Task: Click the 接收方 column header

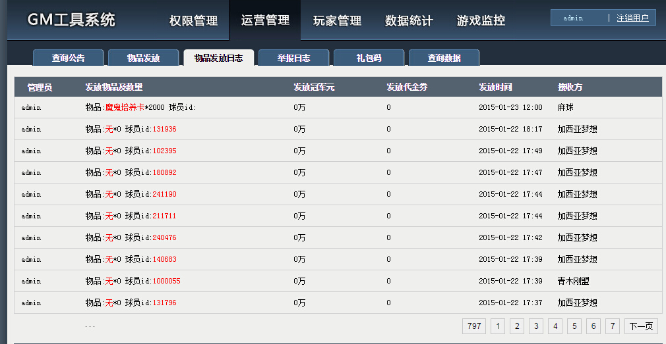Action: coord(570,87)
